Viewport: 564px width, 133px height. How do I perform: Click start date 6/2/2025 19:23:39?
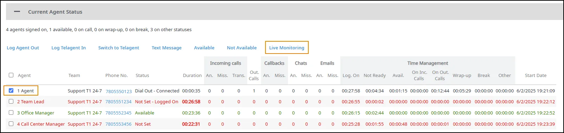point(536,124)
